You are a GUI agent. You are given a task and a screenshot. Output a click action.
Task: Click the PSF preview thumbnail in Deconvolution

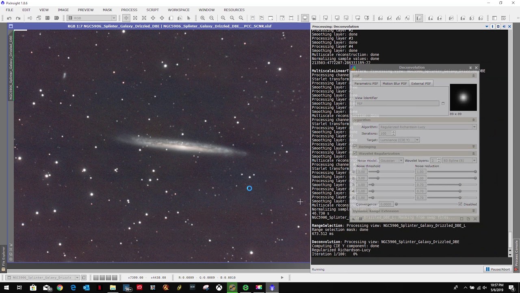tap(463, 97)
